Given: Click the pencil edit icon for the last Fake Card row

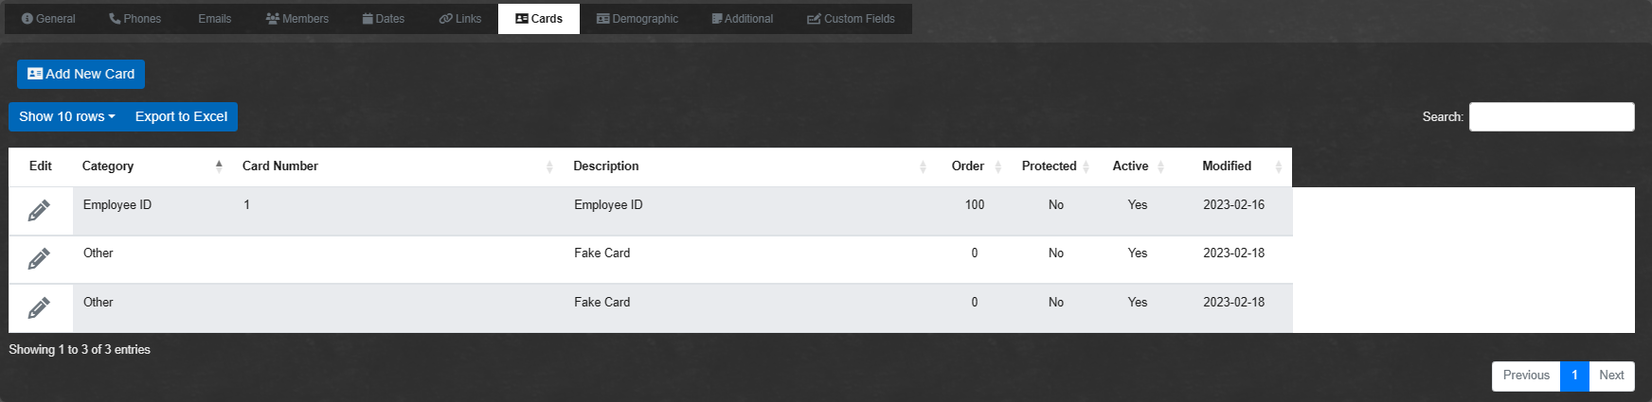Looking at the screenshot, I should click(x=39, y=308).
